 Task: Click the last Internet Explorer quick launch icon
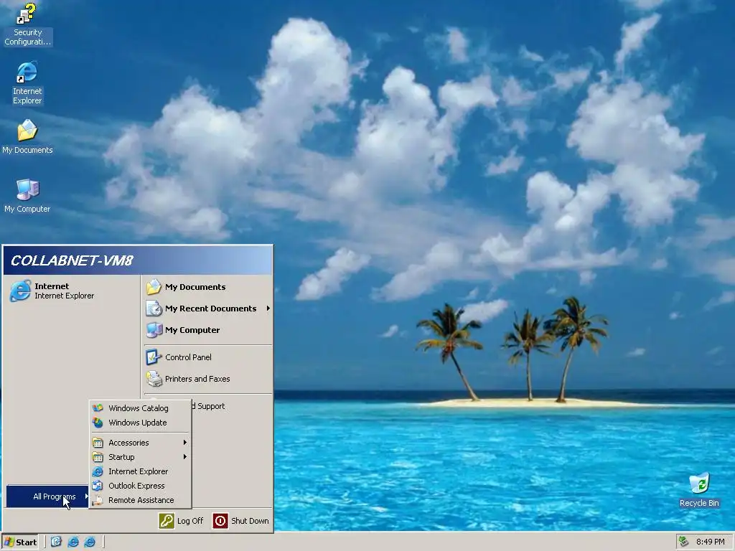[x=90, y=542]
